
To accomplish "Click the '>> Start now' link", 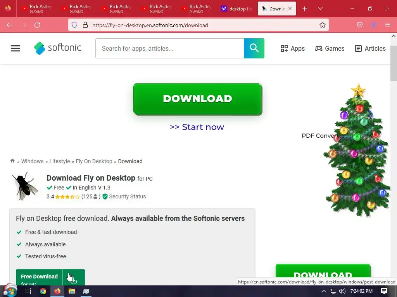I will (197, 127).
